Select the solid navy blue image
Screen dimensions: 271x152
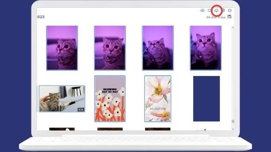click(206, 99)
